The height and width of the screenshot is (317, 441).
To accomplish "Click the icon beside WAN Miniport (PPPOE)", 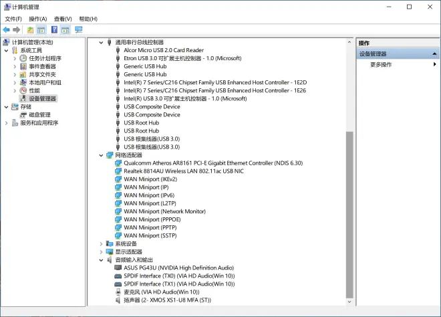I will tap(118, 219).
